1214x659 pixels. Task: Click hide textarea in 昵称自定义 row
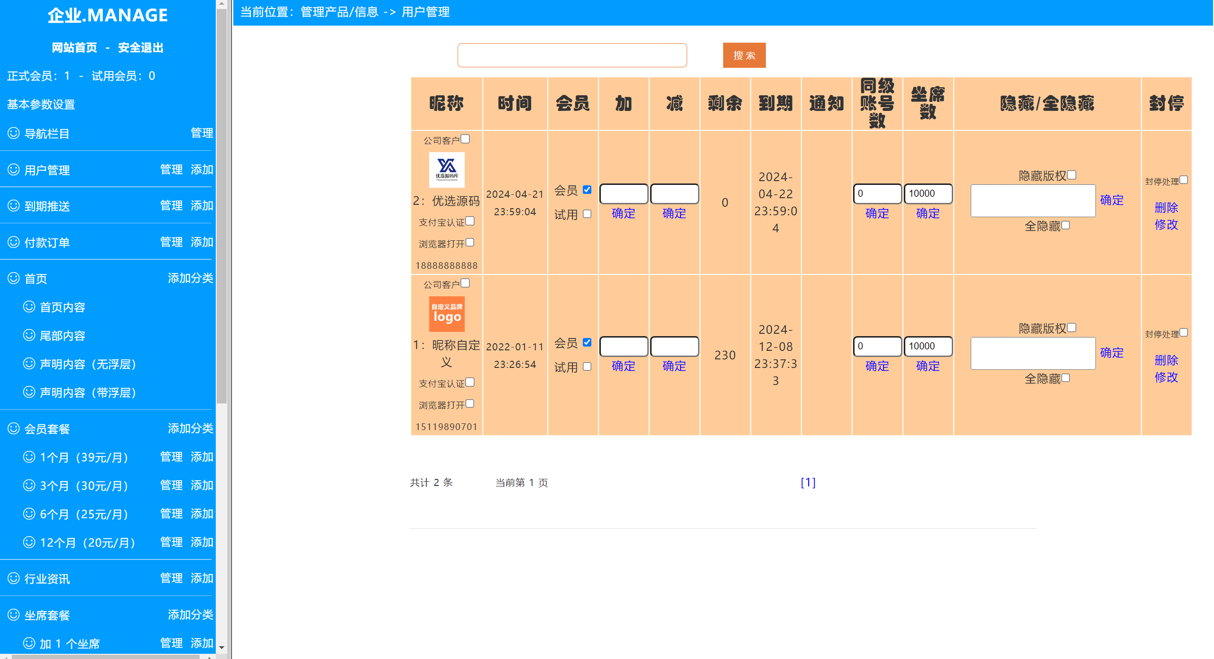(x=1033, y=353)
